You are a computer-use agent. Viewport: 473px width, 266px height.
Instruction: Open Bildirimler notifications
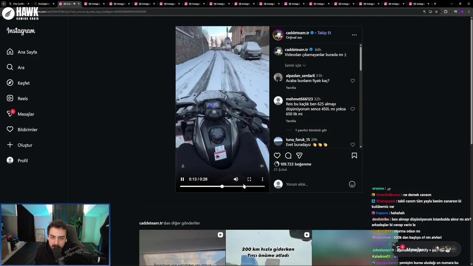click(22, 130)
